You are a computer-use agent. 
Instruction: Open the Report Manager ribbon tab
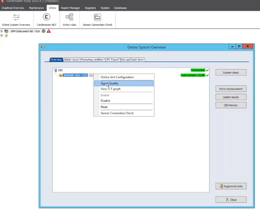coord(70,8)
